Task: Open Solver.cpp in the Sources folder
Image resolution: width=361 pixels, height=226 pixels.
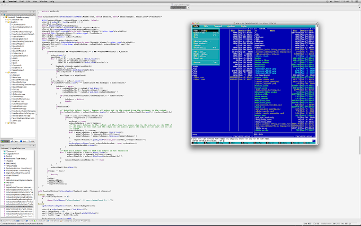Action: [17, 120]
